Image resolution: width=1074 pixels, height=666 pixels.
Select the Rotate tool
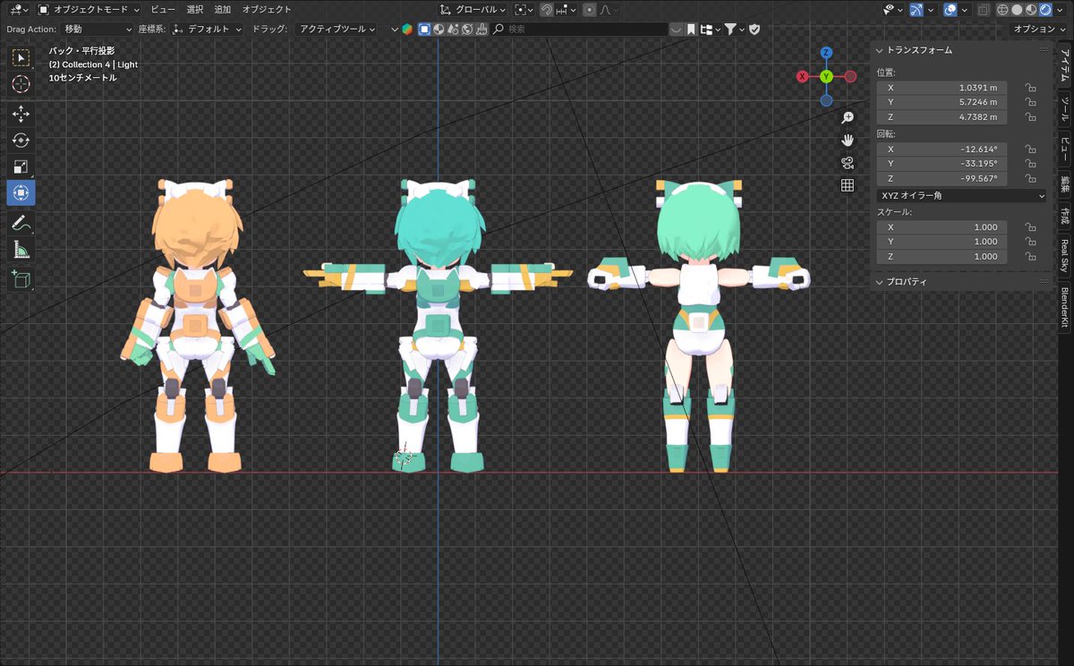(21, 140)
